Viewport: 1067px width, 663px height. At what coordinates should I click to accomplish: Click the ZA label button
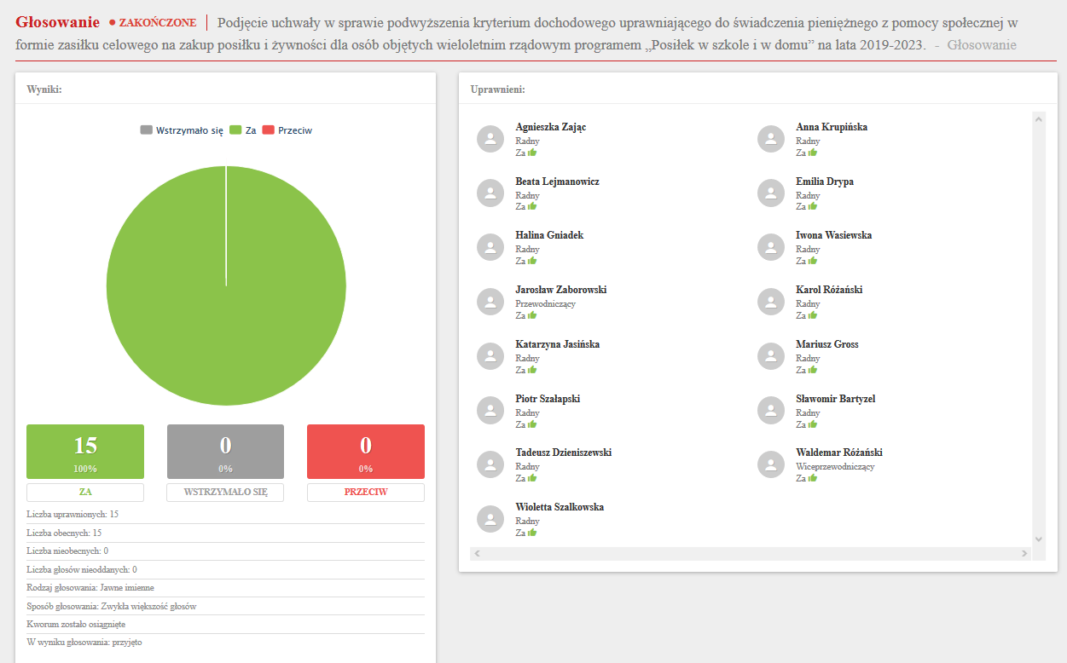tap(85, 493)
